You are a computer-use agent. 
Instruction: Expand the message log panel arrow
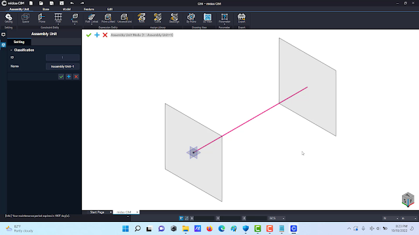[128, 216]
